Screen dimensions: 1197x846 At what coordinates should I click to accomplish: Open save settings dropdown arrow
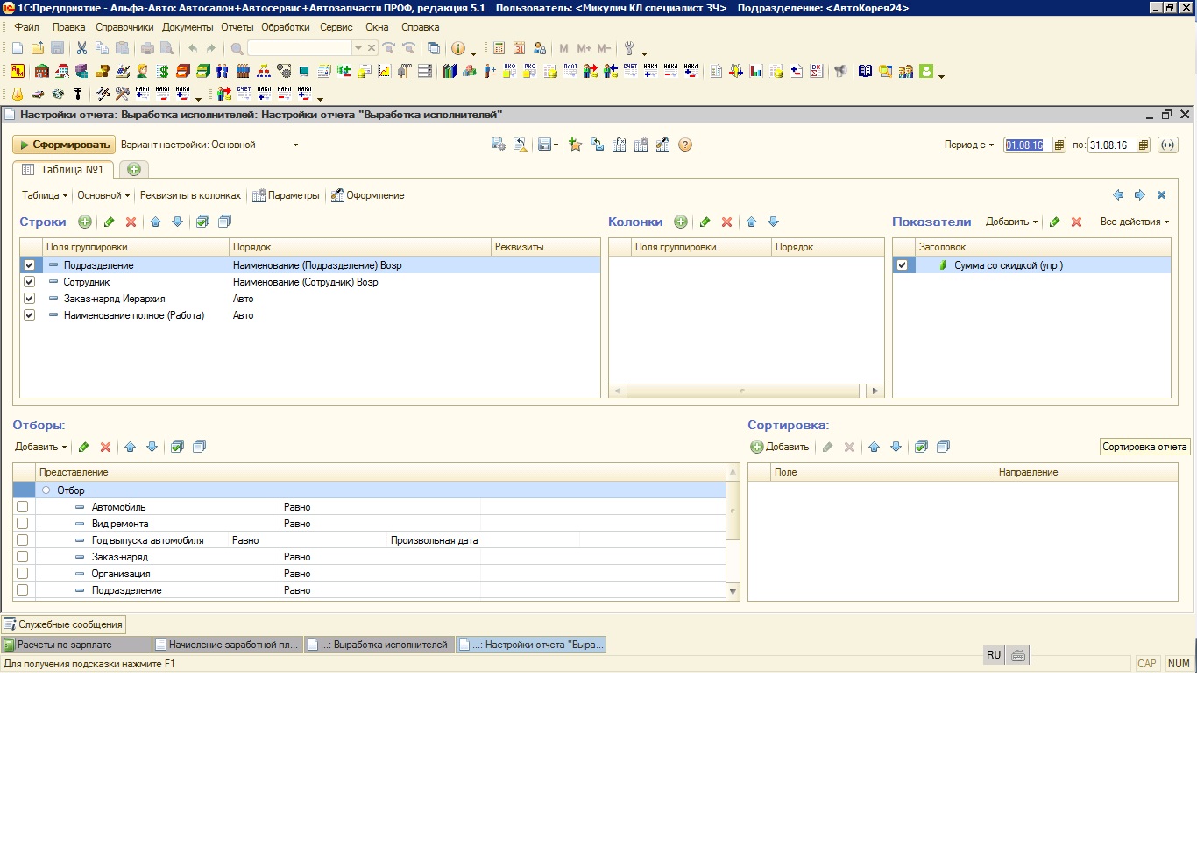coord(556,145)
